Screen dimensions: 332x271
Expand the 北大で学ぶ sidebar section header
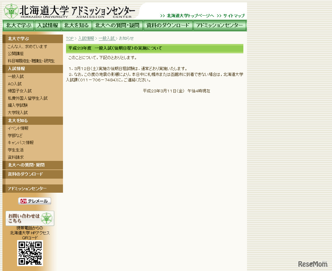click(x=18, y=39)
